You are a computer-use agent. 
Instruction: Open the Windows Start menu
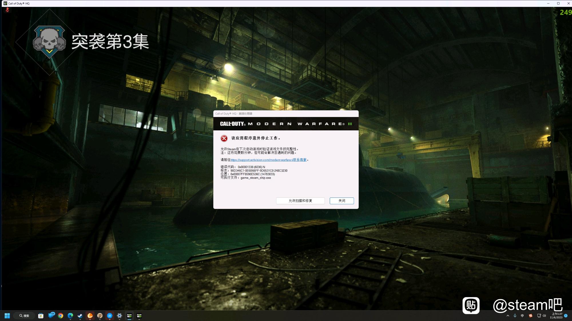coord(7,316)
